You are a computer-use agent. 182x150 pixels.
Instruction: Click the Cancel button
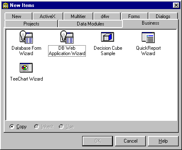click(131, 141)
